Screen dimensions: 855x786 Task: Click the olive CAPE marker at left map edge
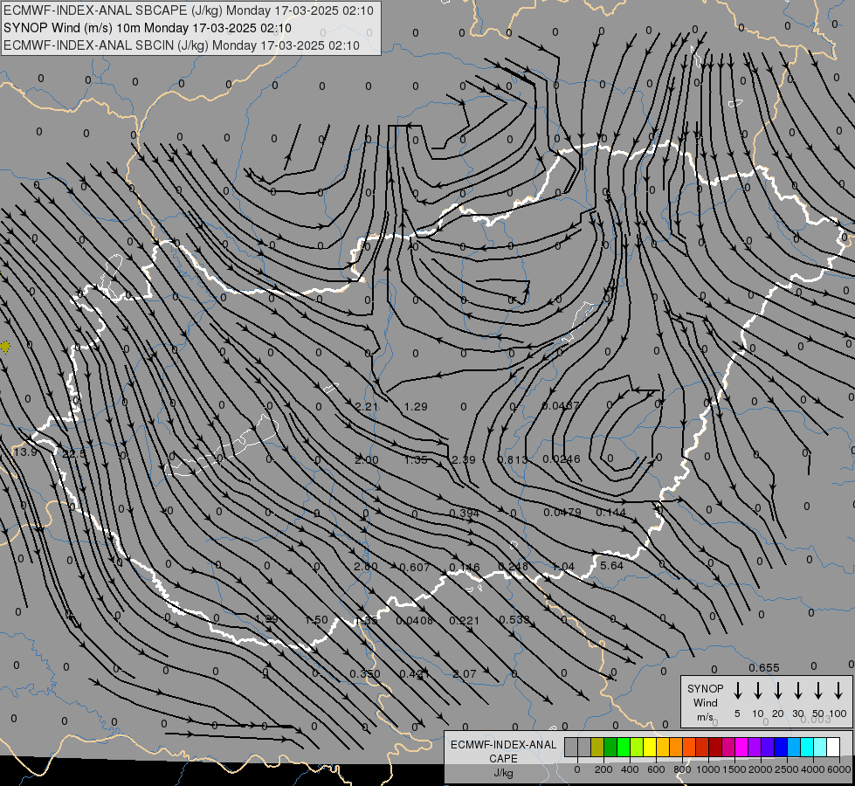5,347
